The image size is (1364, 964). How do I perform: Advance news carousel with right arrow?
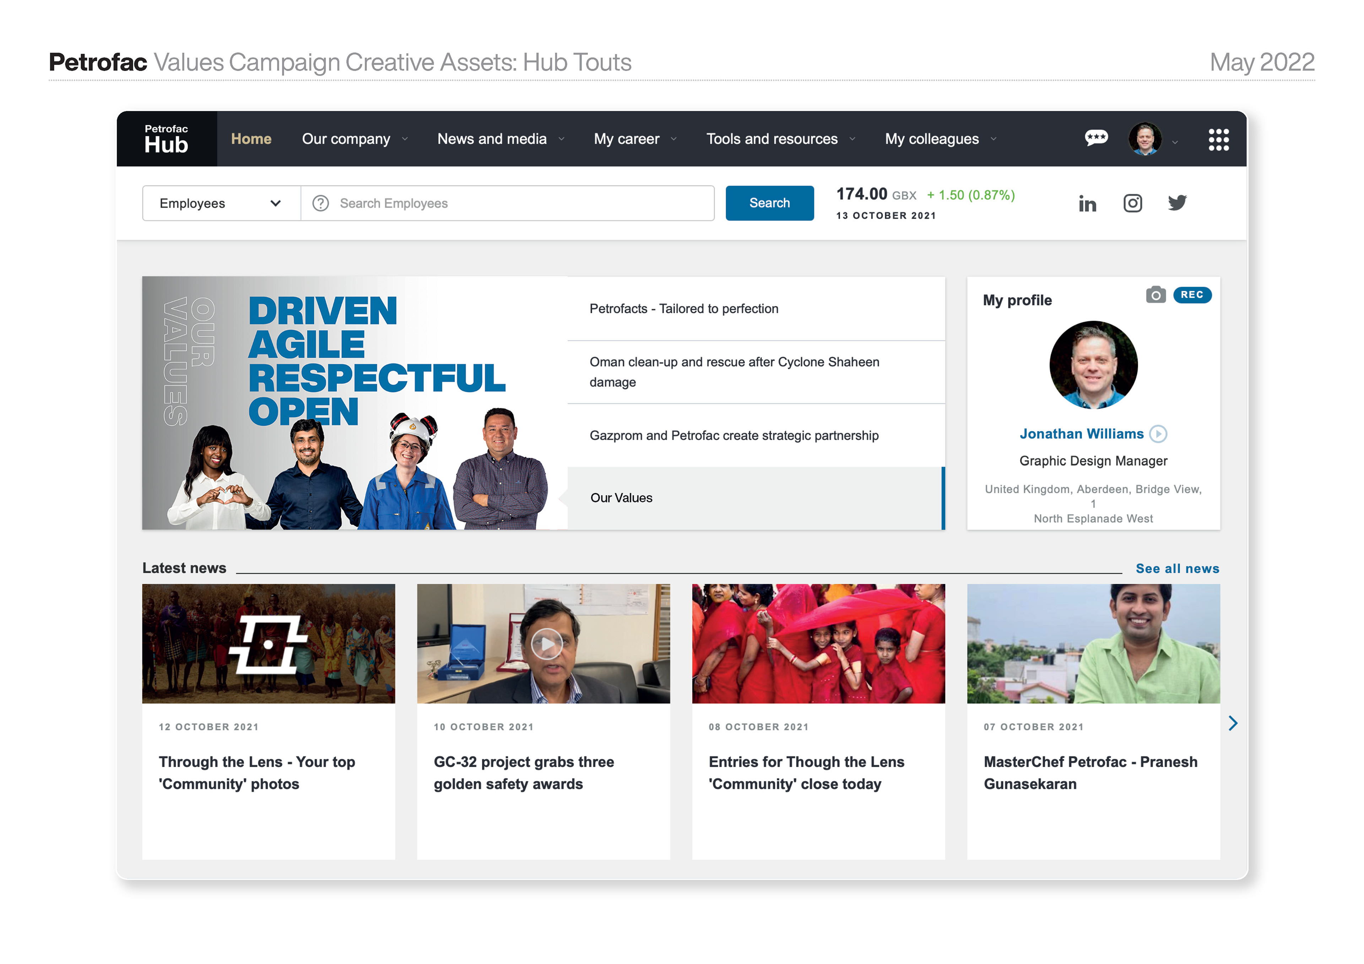click(x=1233, y=723)
